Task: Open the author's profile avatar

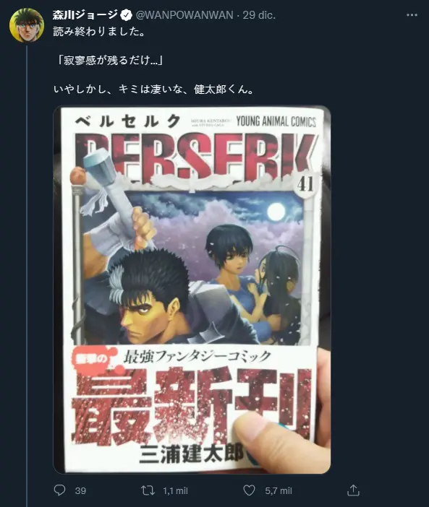Action: click(27, 25)
